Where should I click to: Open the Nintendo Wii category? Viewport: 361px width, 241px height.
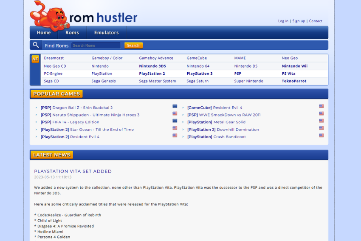tap(295, 66)
